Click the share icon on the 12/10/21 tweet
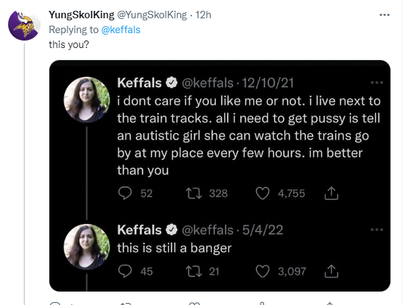The height and width of the screenshot is (305, 410). pyautogui.click(x=332, y=193)
